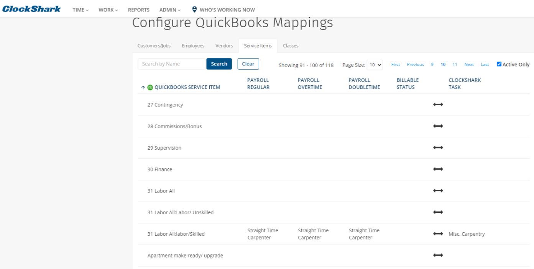The height and width of the screenshot is (269, 534).
Task: Click the sort arrow beside QuickBooks Service Item
Action: point(143,87)
